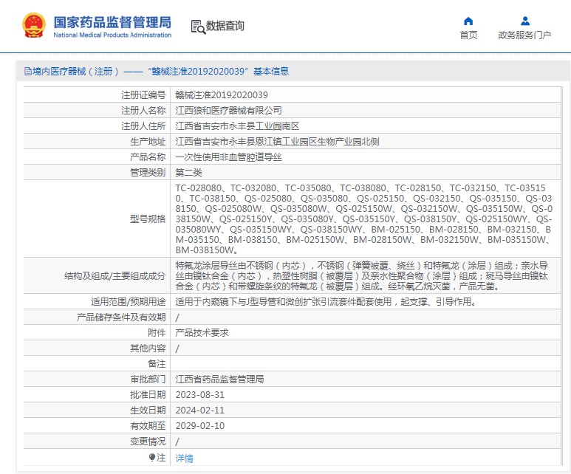This screenshot has width=571, height=474.
Task: Select the 注册人住所 label
Action: pos(143,126)
